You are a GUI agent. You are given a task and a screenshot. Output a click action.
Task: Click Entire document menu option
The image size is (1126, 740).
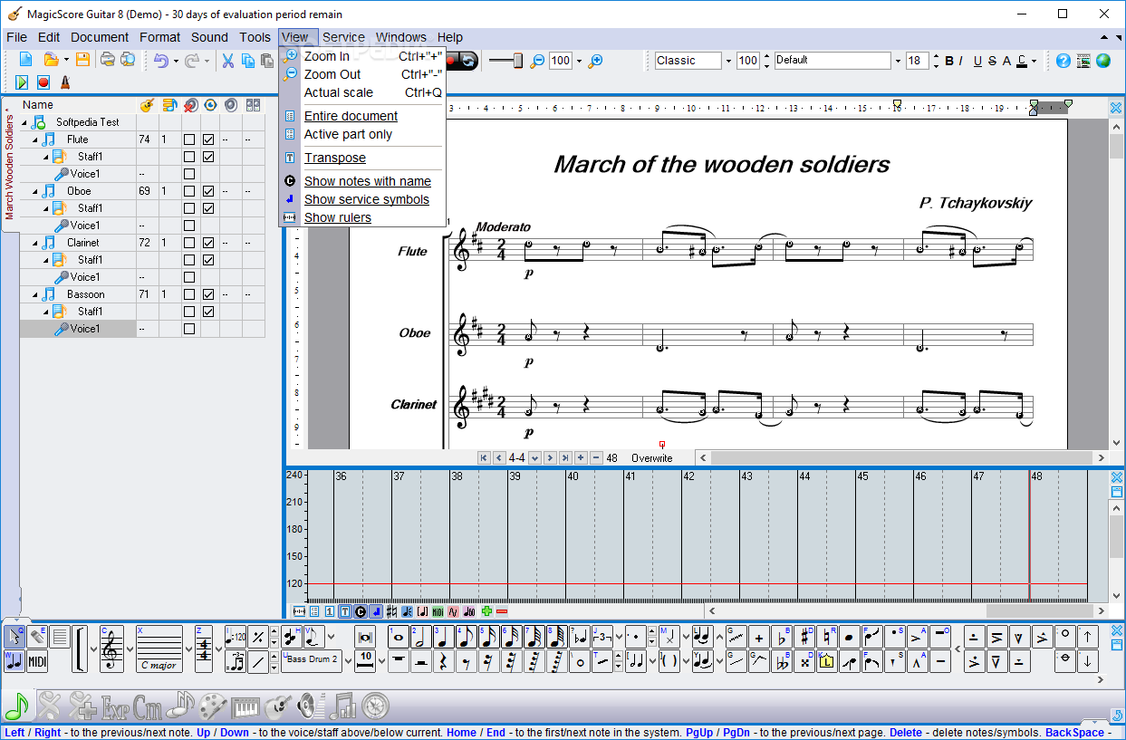coord(362,116)
